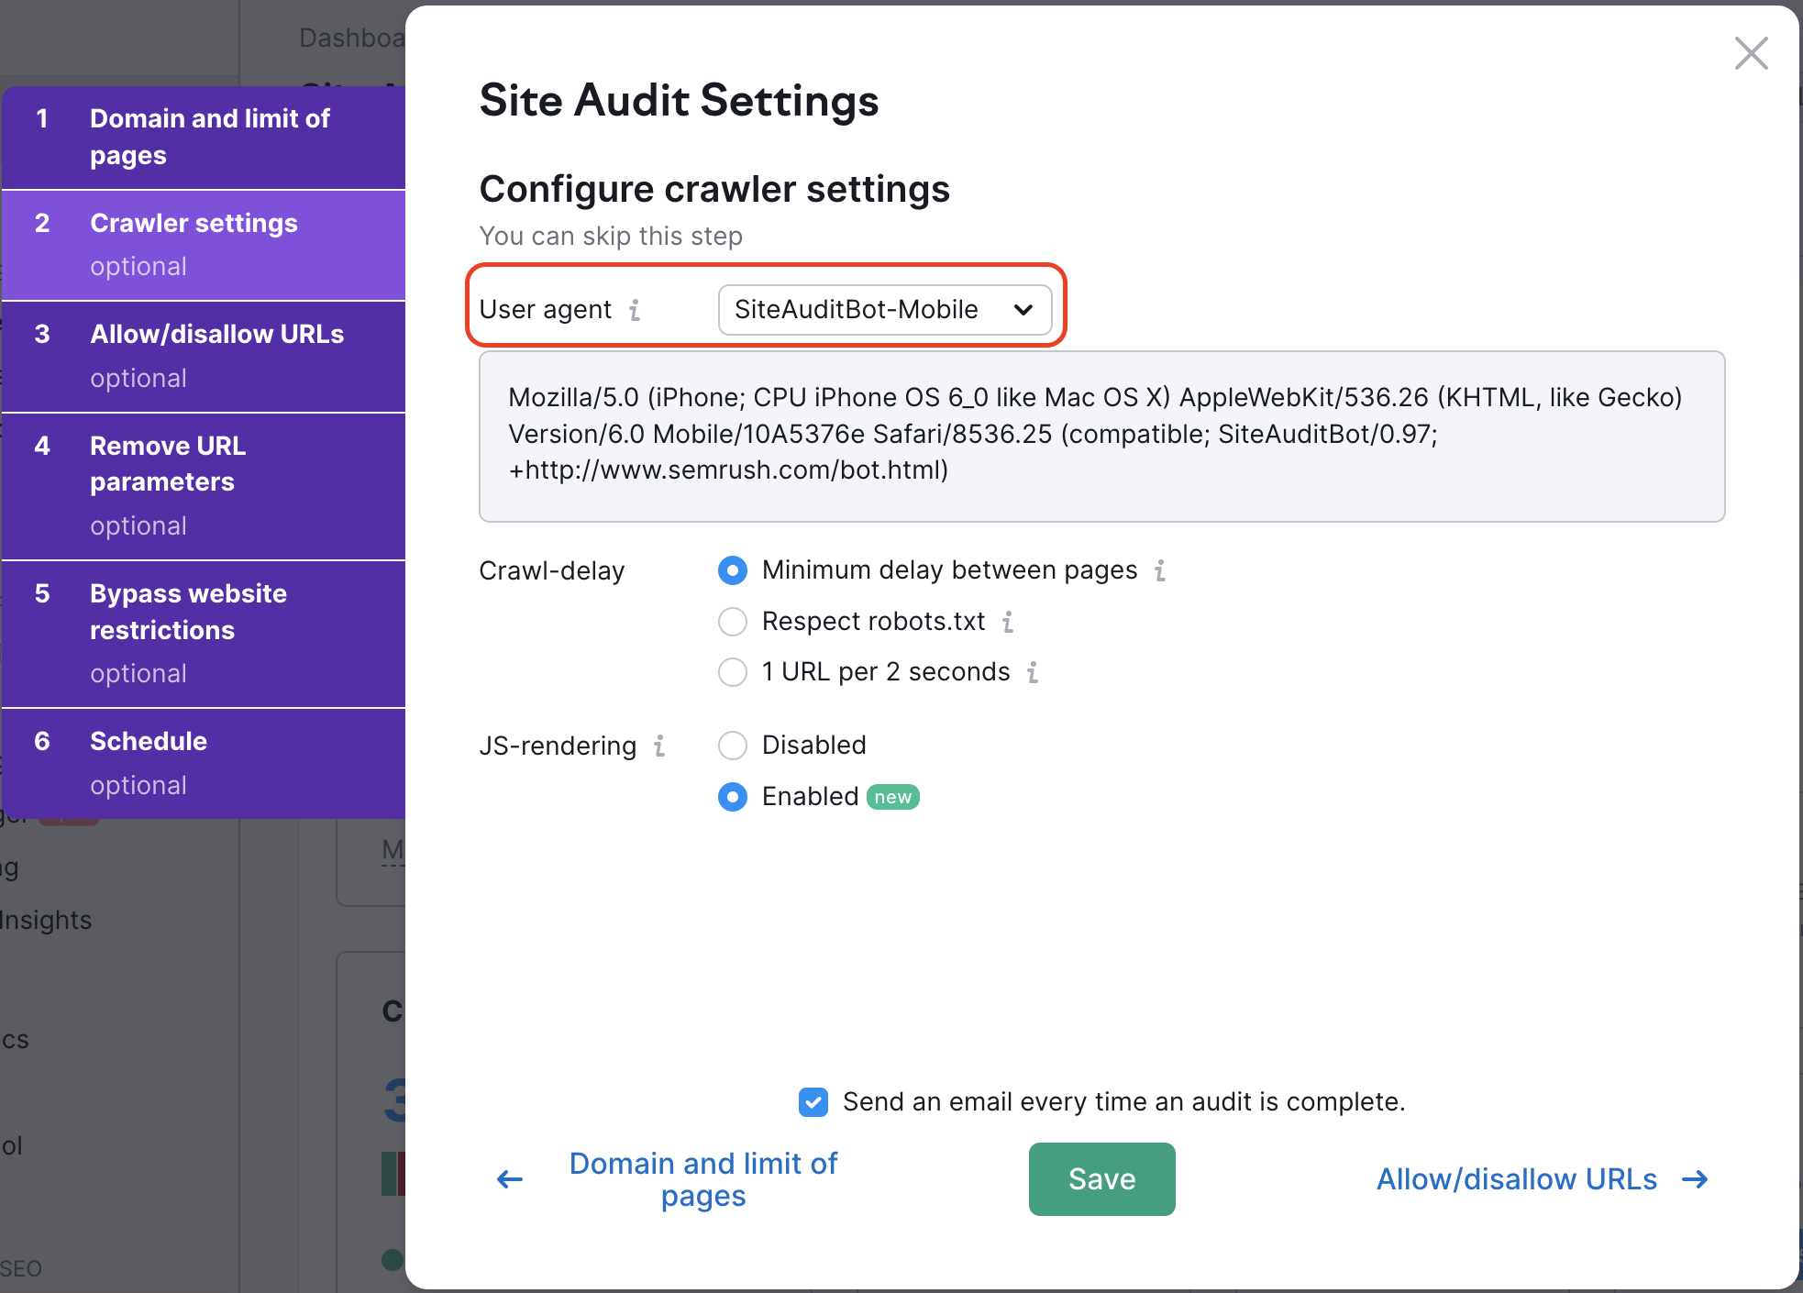
Task: Go forward to Allow/disallow URLs link
Action: (1517, 1179)
